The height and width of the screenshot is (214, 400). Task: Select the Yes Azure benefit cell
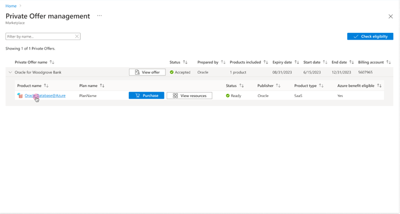coord(340,96)
